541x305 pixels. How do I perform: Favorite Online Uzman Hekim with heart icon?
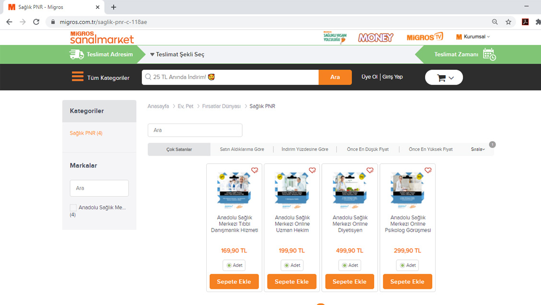pyautogui.click(x=312, y=170)
